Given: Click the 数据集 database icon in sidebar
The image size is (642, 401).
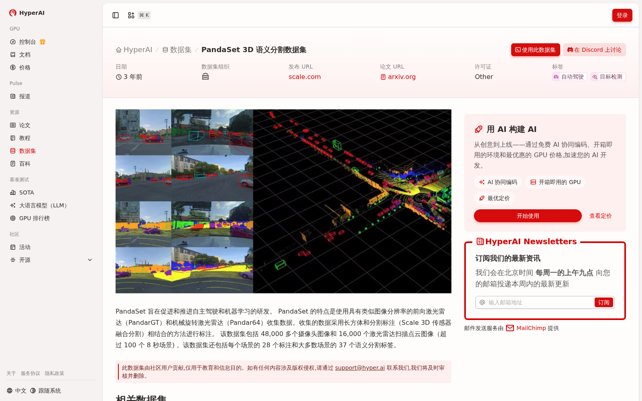Looking at the screenshot, I should point(13,151).
